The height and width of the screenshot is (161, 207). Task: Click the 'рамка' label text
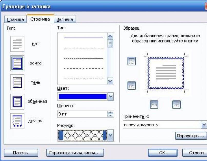[x=35, y=63]
